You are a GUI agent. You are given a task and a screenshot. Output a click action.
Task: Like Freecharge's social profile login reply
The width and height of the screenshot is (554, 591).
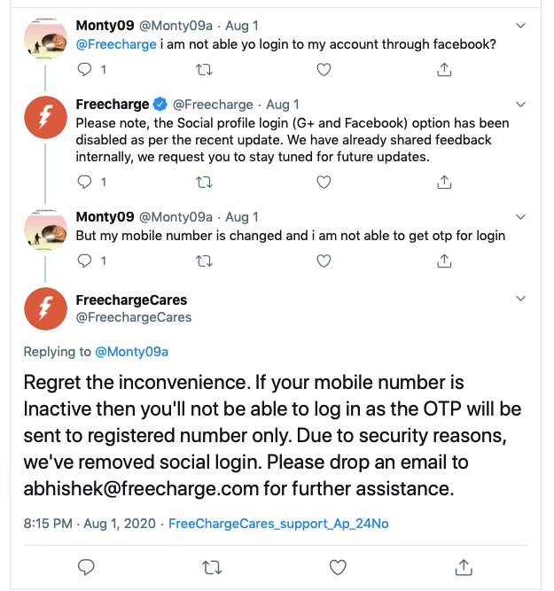click(x=324, y=182)
